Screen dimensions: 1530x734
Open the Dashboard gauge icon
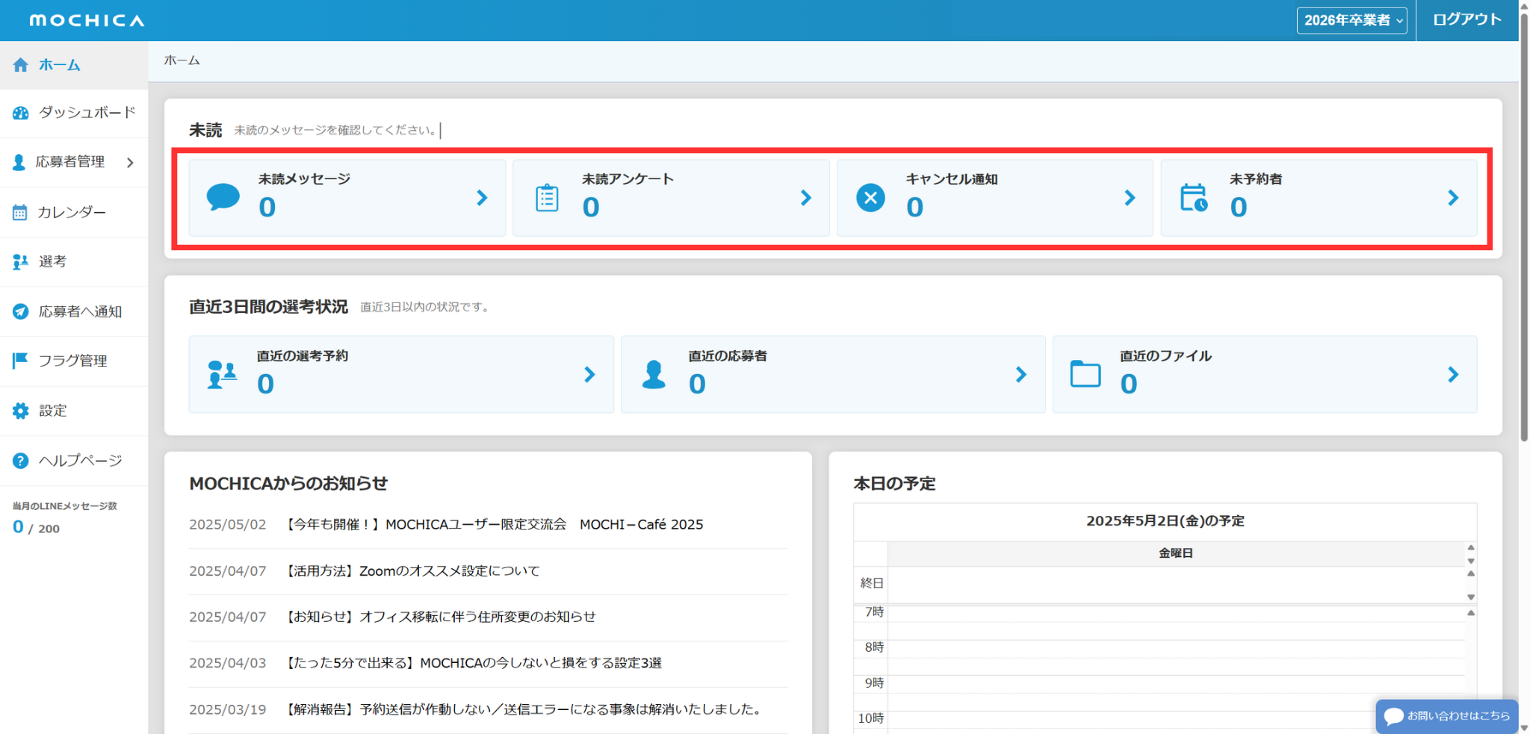click(20, 113)
